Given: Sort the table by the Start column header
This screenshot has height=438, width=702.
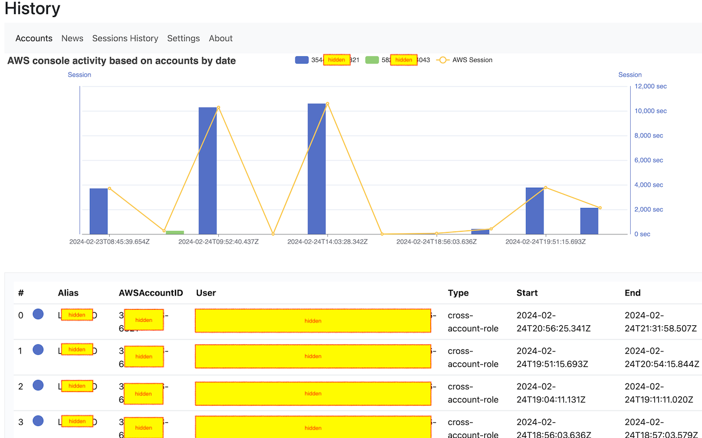Looking at the screenshot, I should coord(527,293).
